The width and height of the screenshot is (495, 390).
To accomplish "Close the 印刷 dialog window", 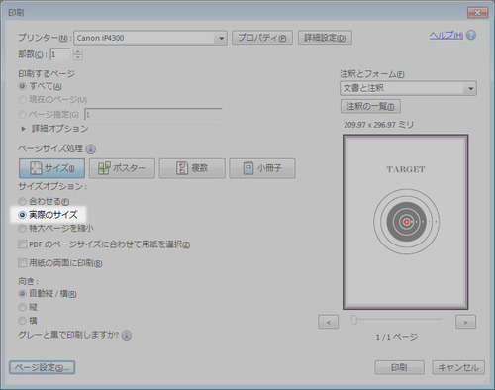I will tap(477, 13).
